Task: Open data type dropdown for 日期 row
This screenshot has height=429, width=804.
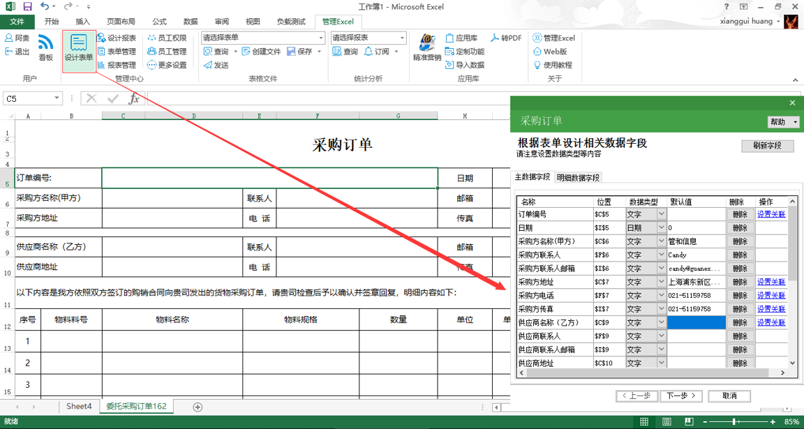Action: click(662, 227)
